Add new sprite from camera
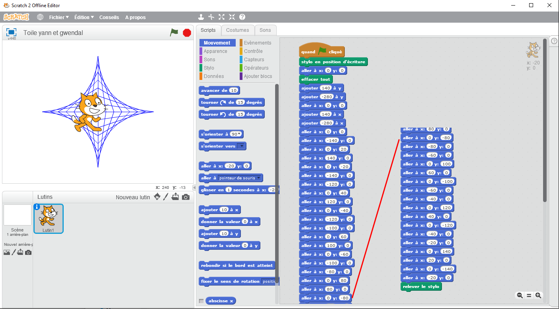This screenshot has height=309, width=559. [186, 197]
